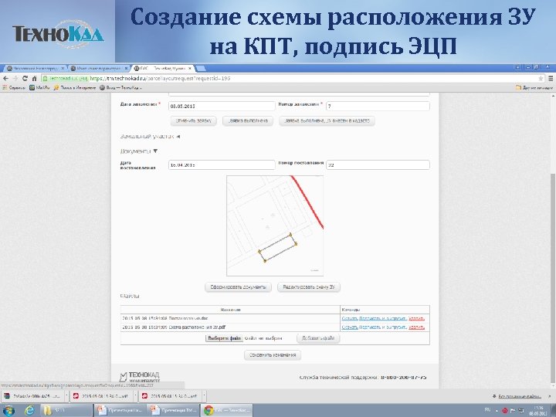This screenshot has width=556, height=417.
Task: Click the Все загрузки link
Action: tap(520, 396)
